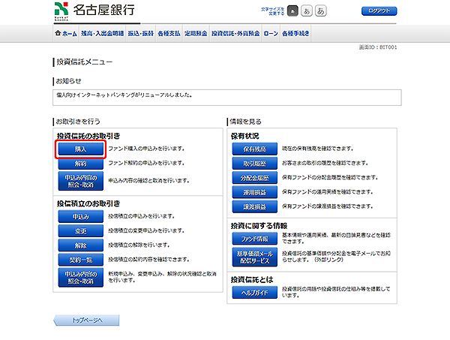Go to ホーム in the navigation bar

(x=66, y=34)
